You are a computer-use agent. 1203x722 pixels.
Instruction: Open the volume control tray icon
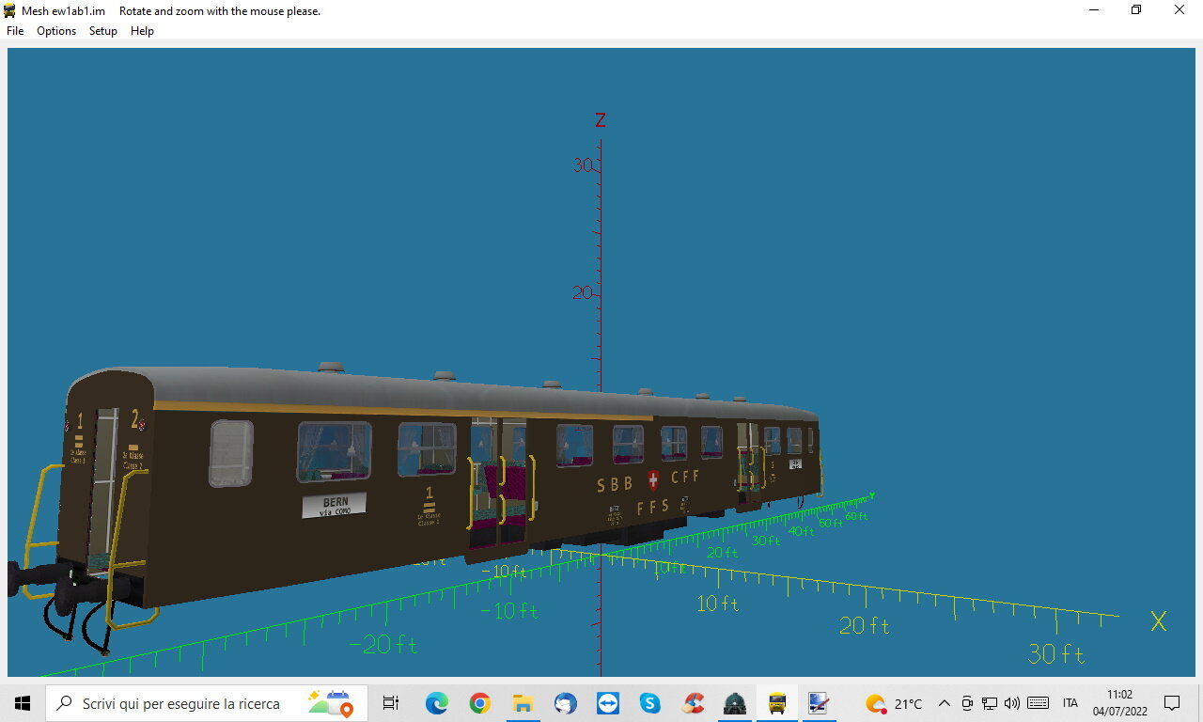(1012, 703)
